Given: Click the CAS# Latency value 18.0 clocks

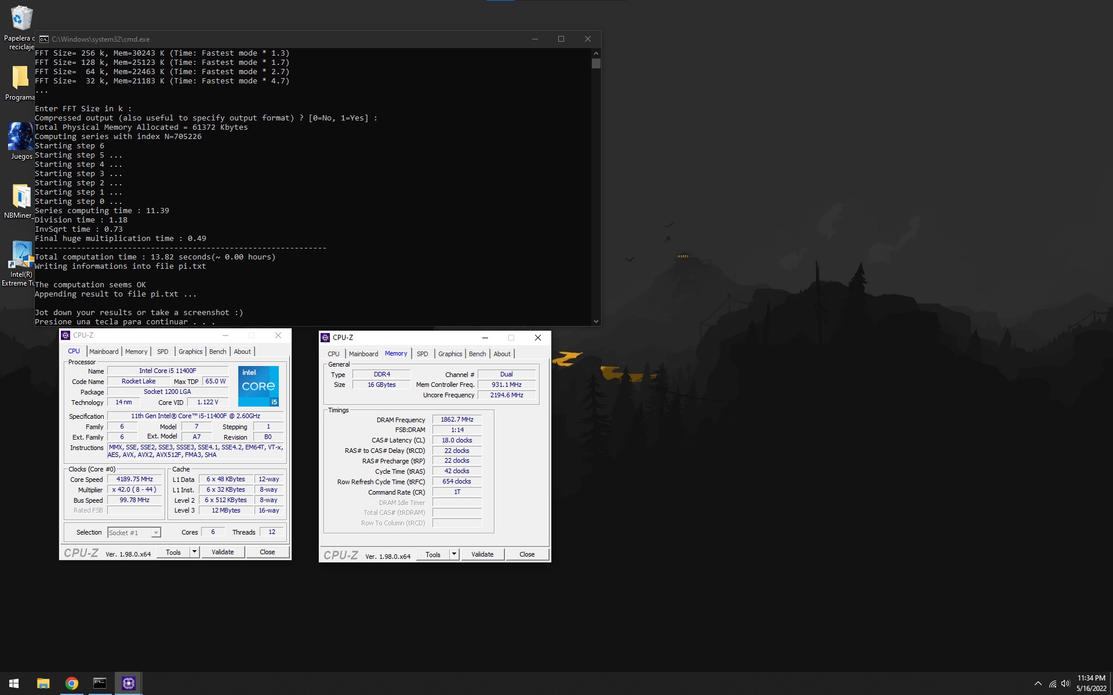Looking at the screenshot, I should tap(457, 441).
